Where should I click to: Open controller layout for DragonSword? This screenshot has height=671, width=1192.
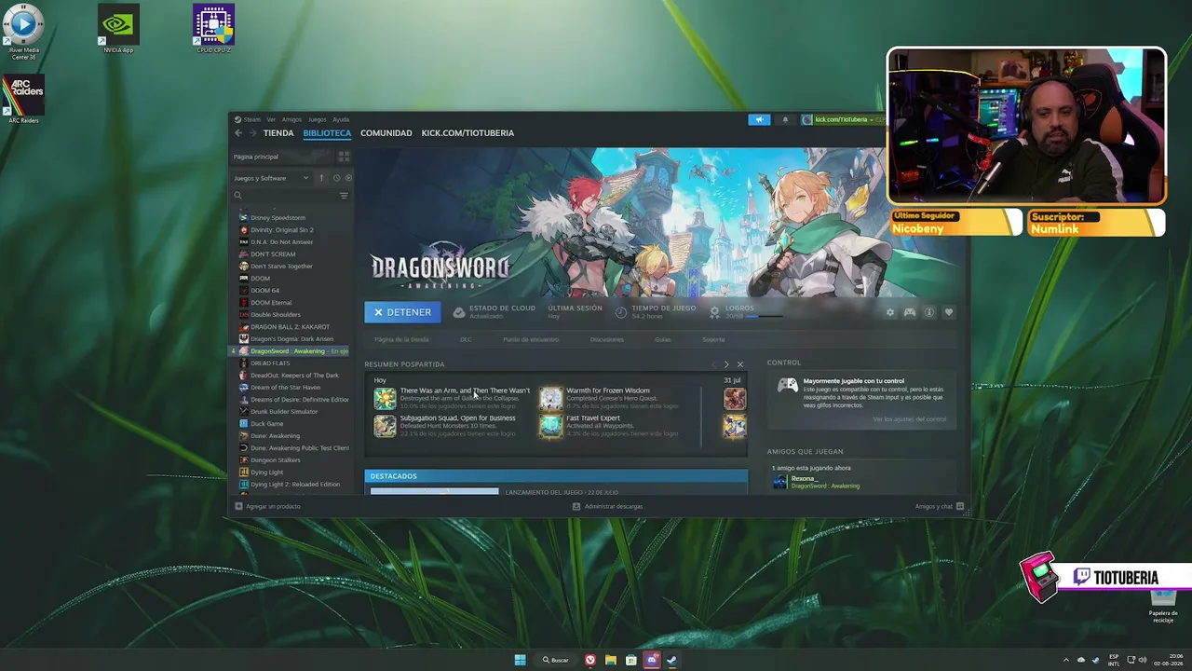tap(910, 312)
